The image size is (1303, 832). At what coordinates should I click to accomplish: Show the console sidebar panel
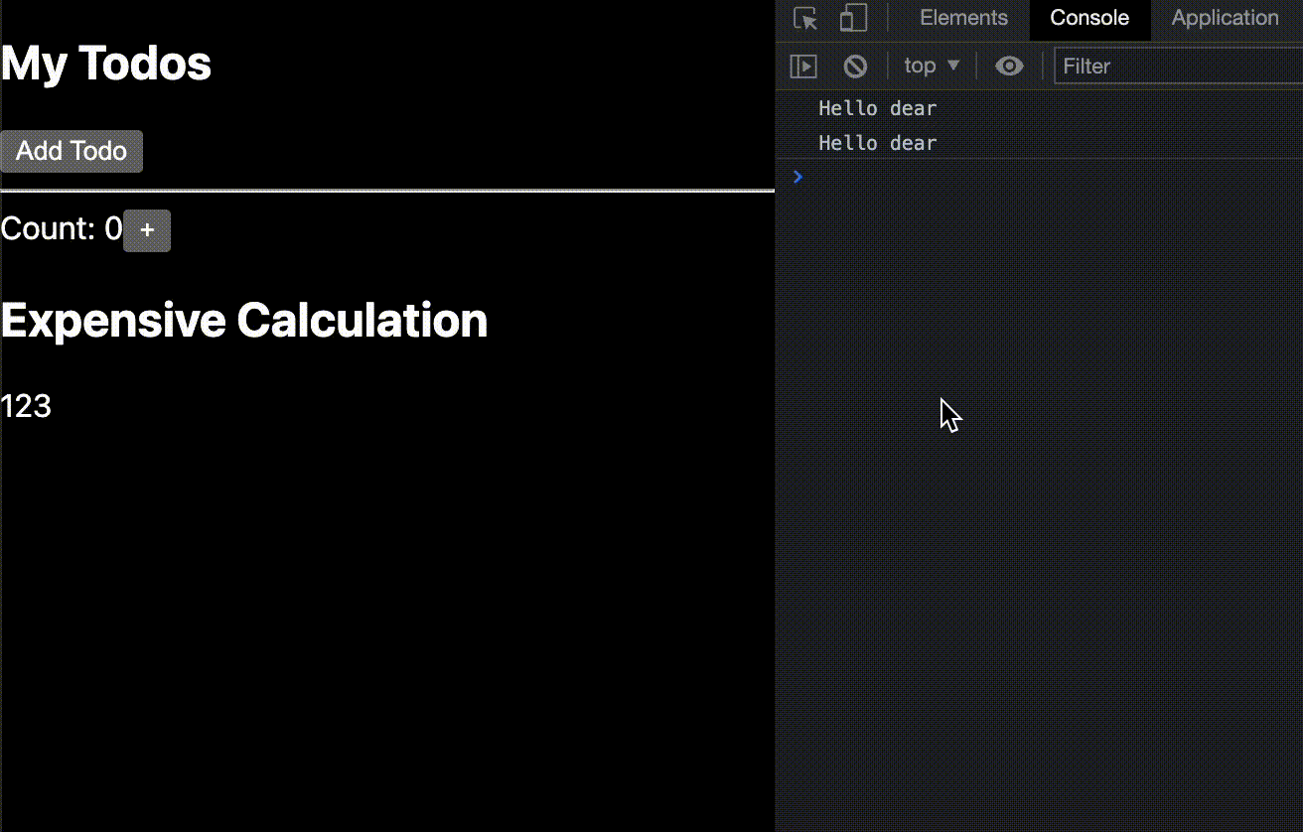point(803,66)
